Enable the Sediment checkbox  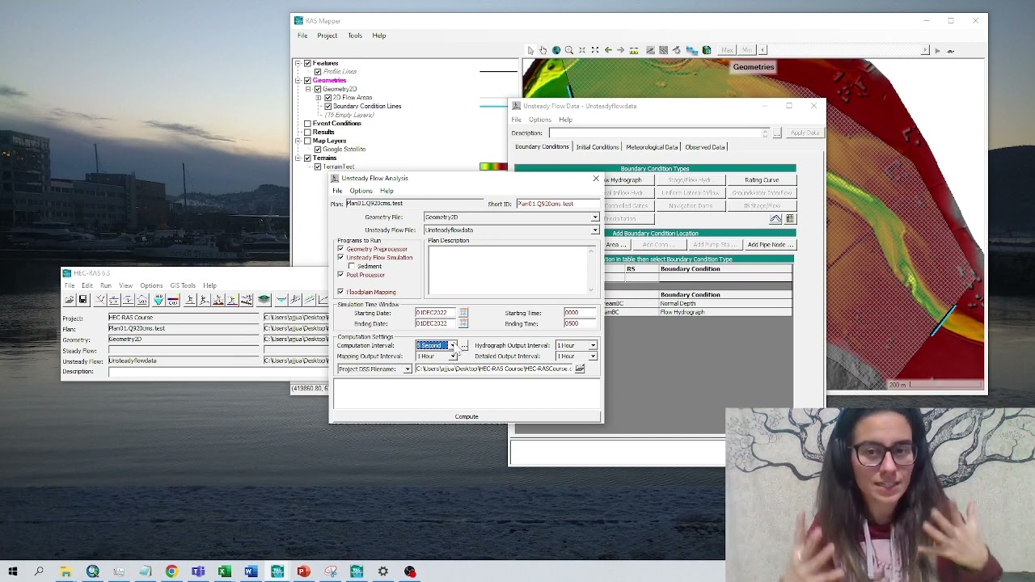coord(352,266)
